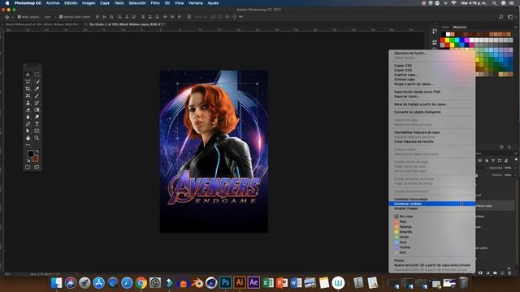
Task: Select the Dodge tool
Action: tap(37, 117)
